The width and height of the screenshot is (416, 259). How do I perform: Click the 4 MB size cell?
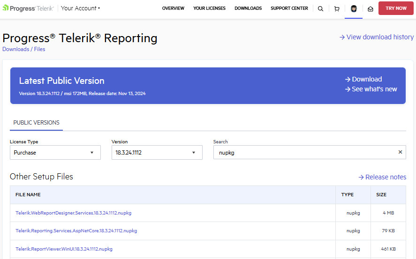point(388,213)
